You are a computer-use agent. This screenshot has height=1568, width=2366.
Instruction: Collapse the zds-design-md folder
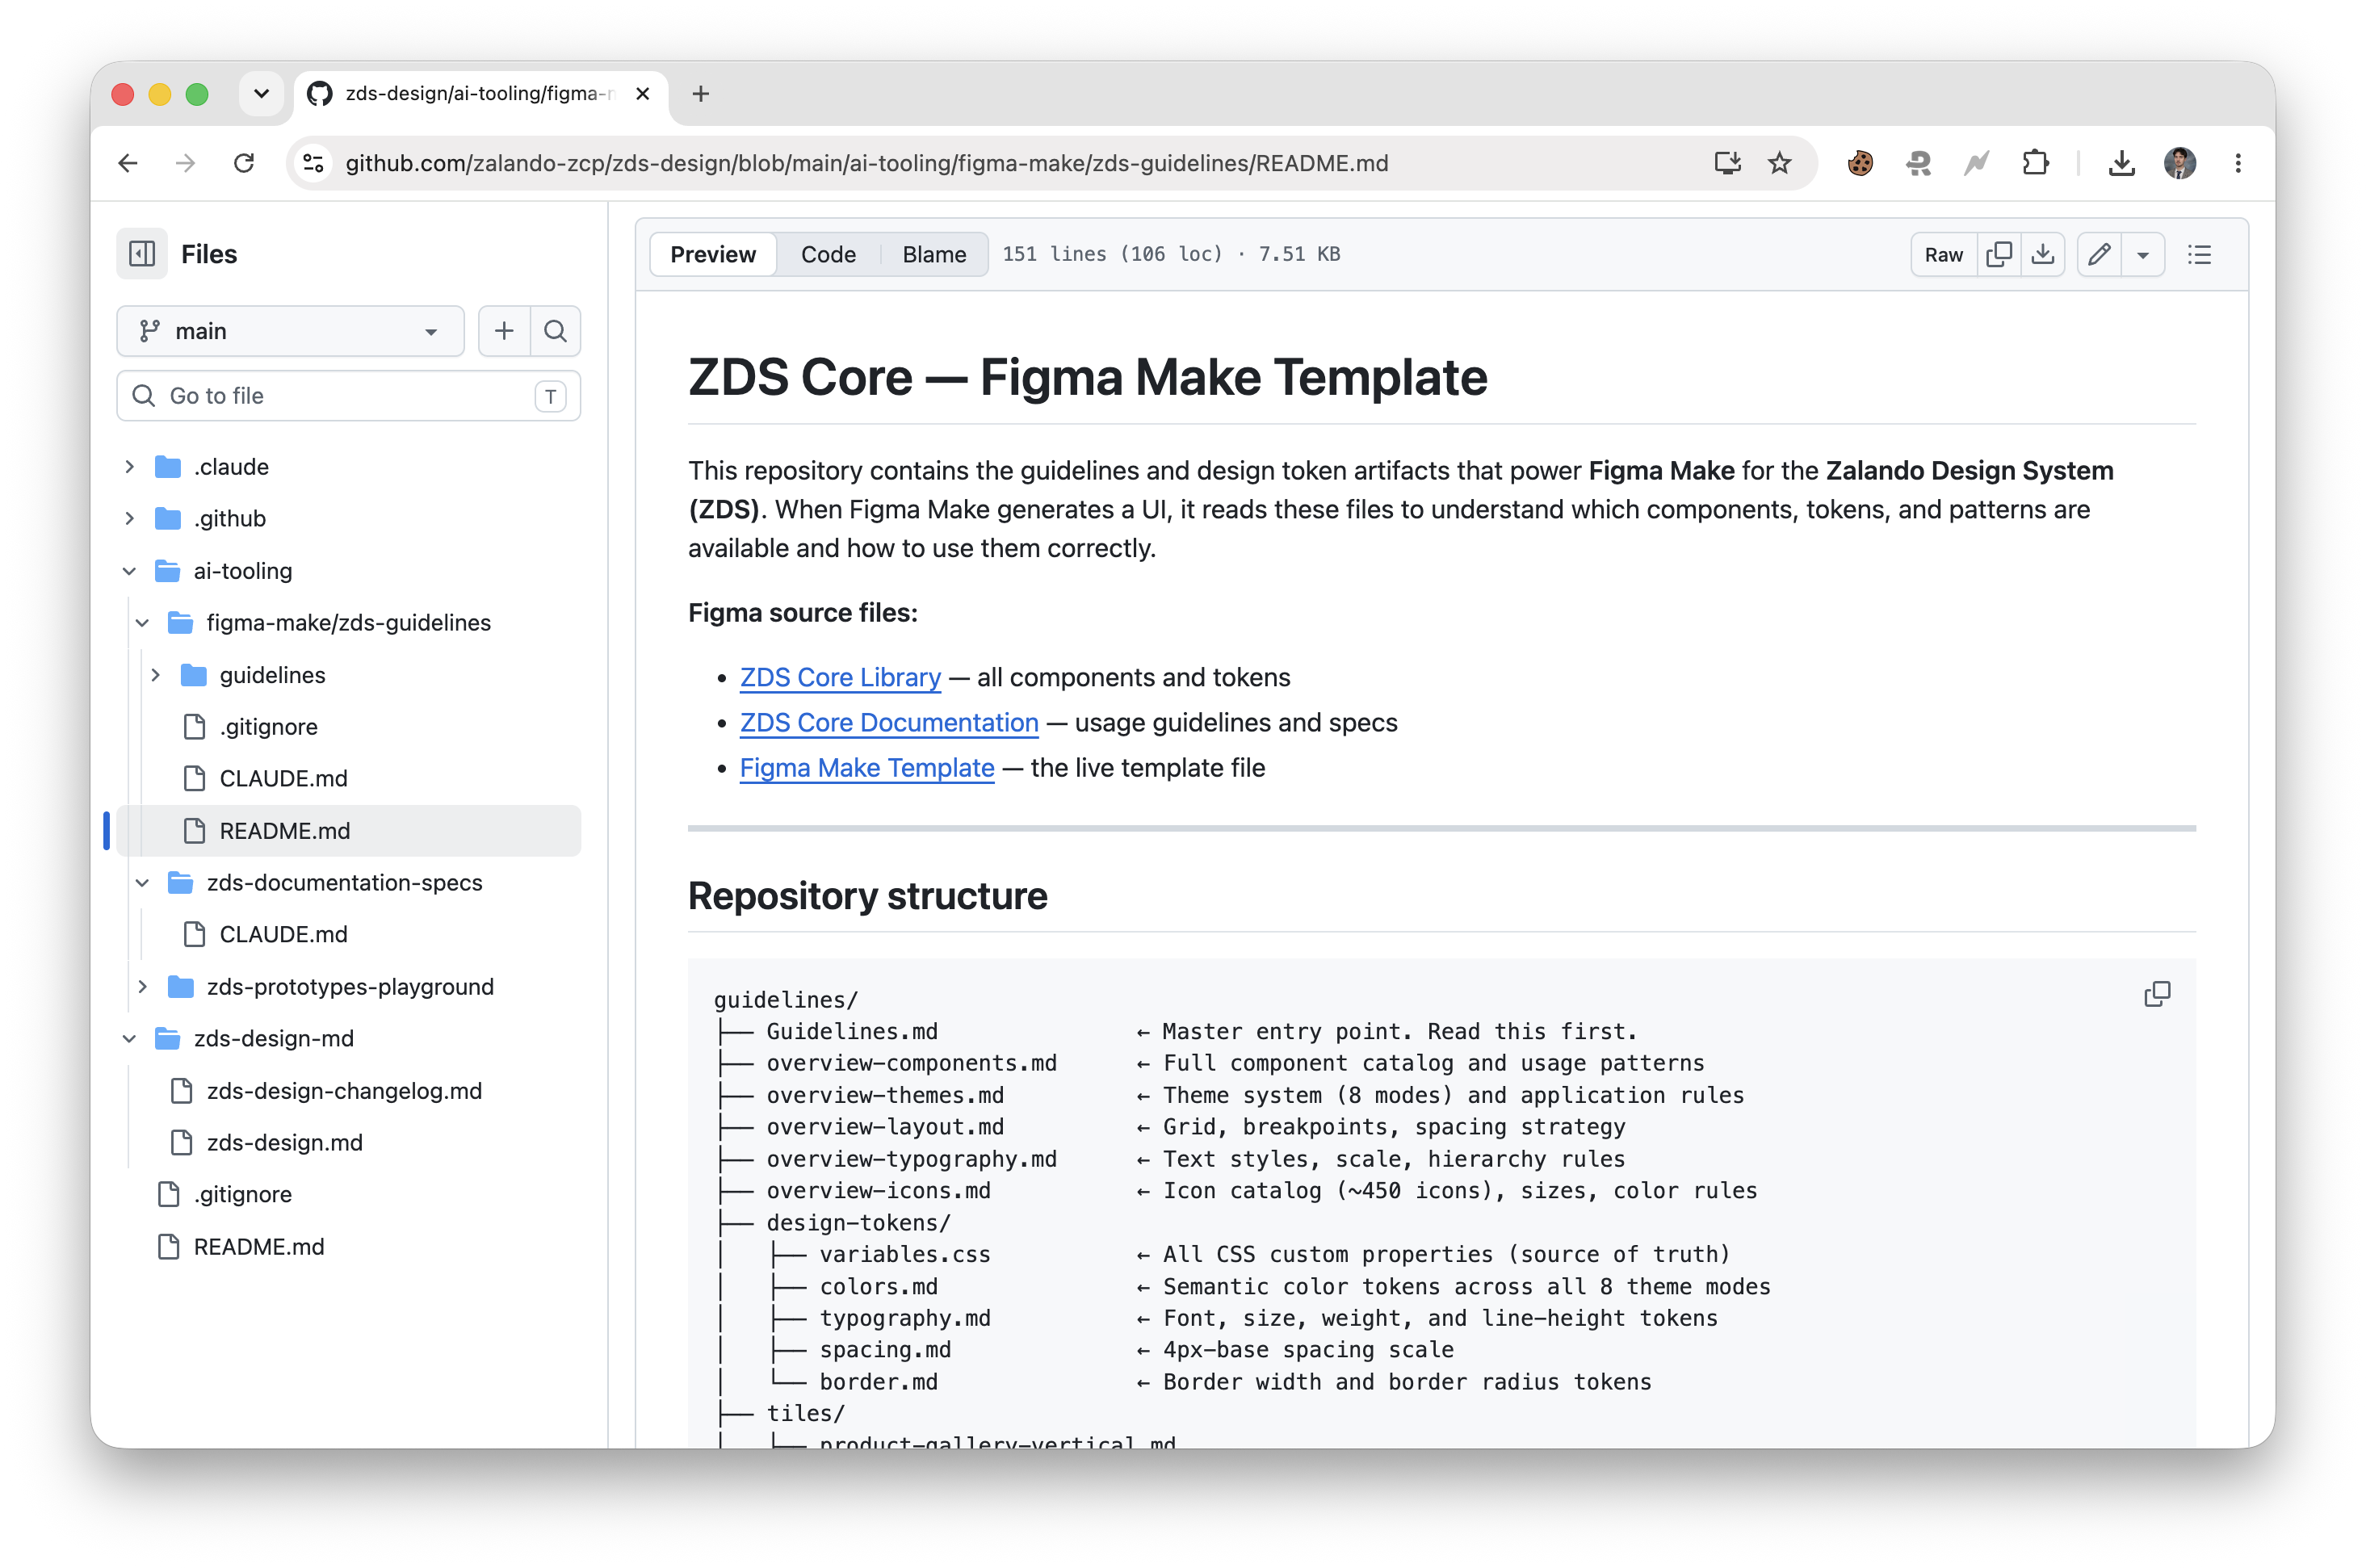pyautogui.click(x=130, y=1039)
